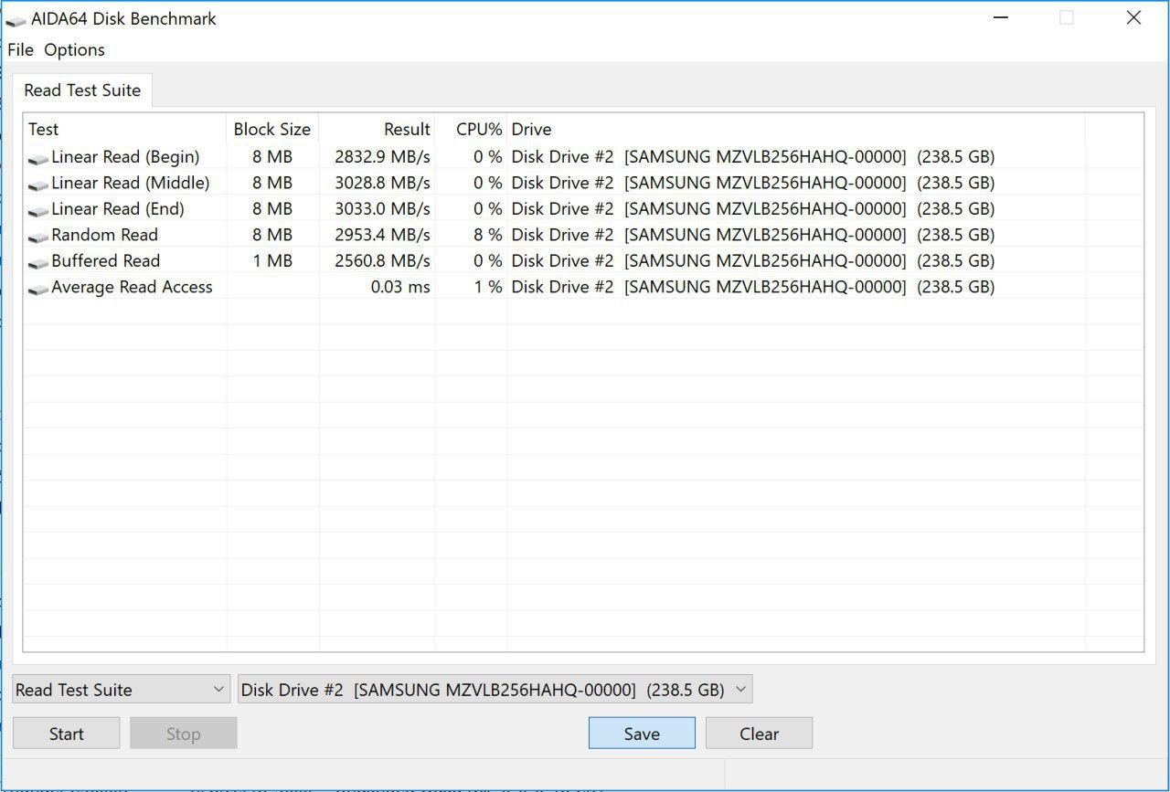Save the benchmark results
The height and width of the screenshot is (792, 1170).
[642, 734]
